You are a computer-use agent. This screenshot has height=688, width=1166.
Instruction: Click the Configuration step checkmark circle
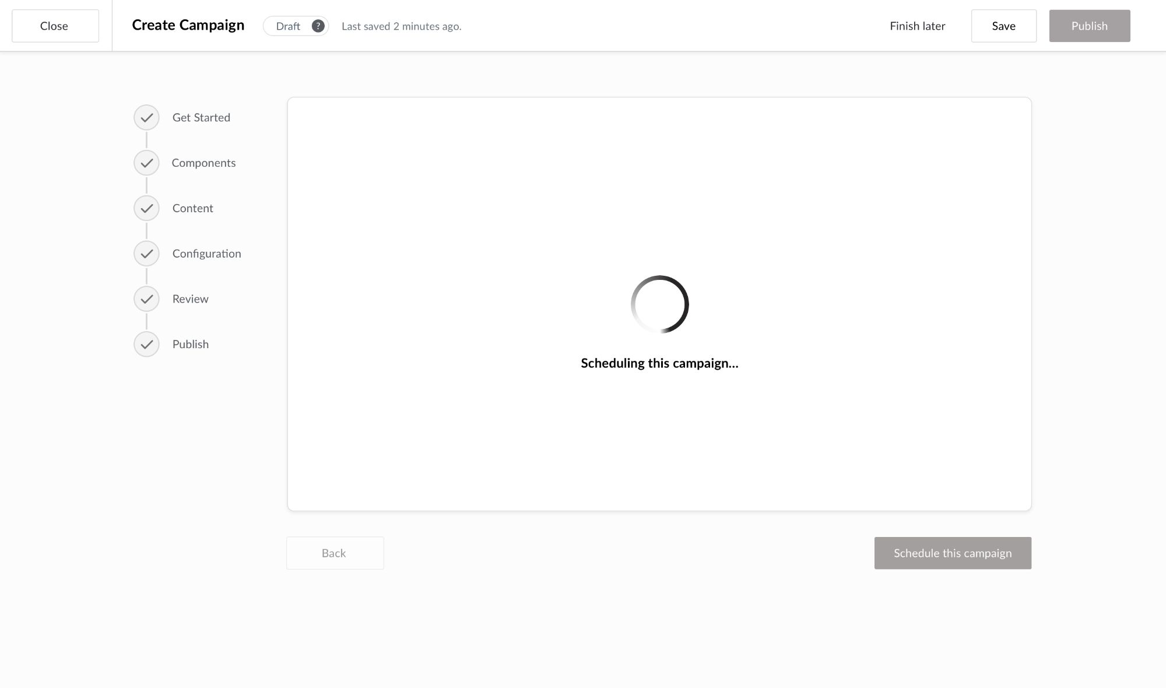[146, 254]
